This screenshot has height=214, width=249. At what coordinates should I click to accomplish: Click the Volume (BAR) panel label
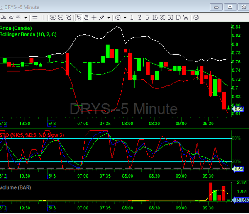pyautogui.click(x=15, y=187)
